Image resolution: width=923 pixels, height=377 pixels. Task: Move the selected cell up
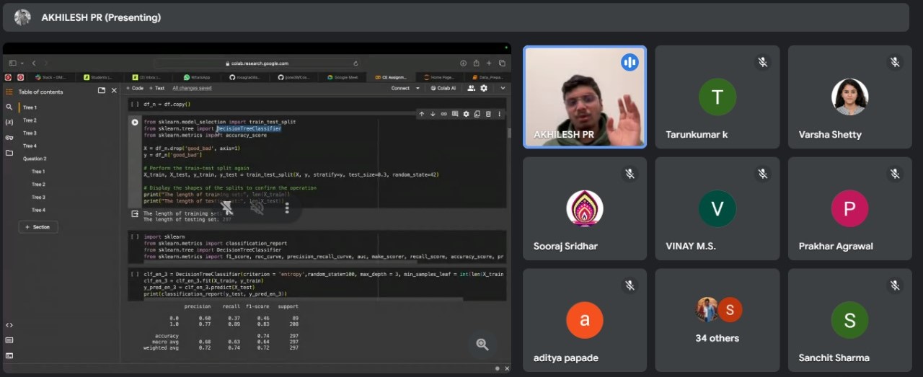(x=422, y=114)
